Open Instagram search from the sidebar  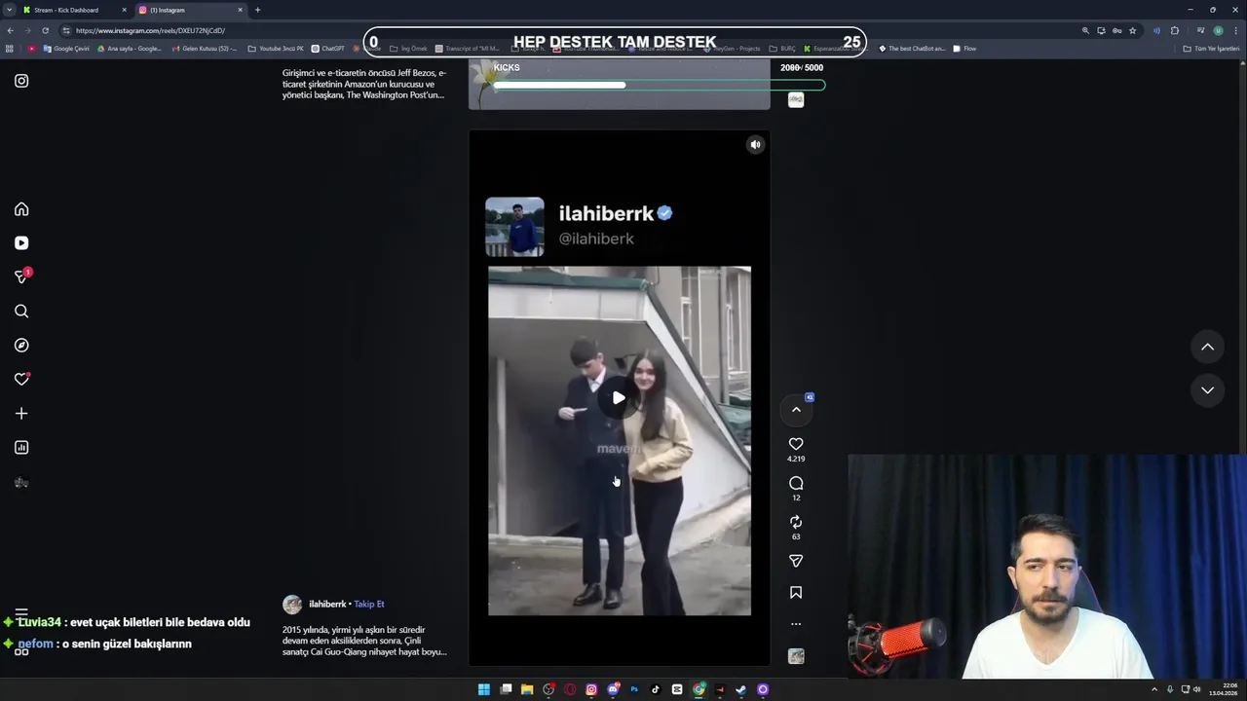point(21,312)
